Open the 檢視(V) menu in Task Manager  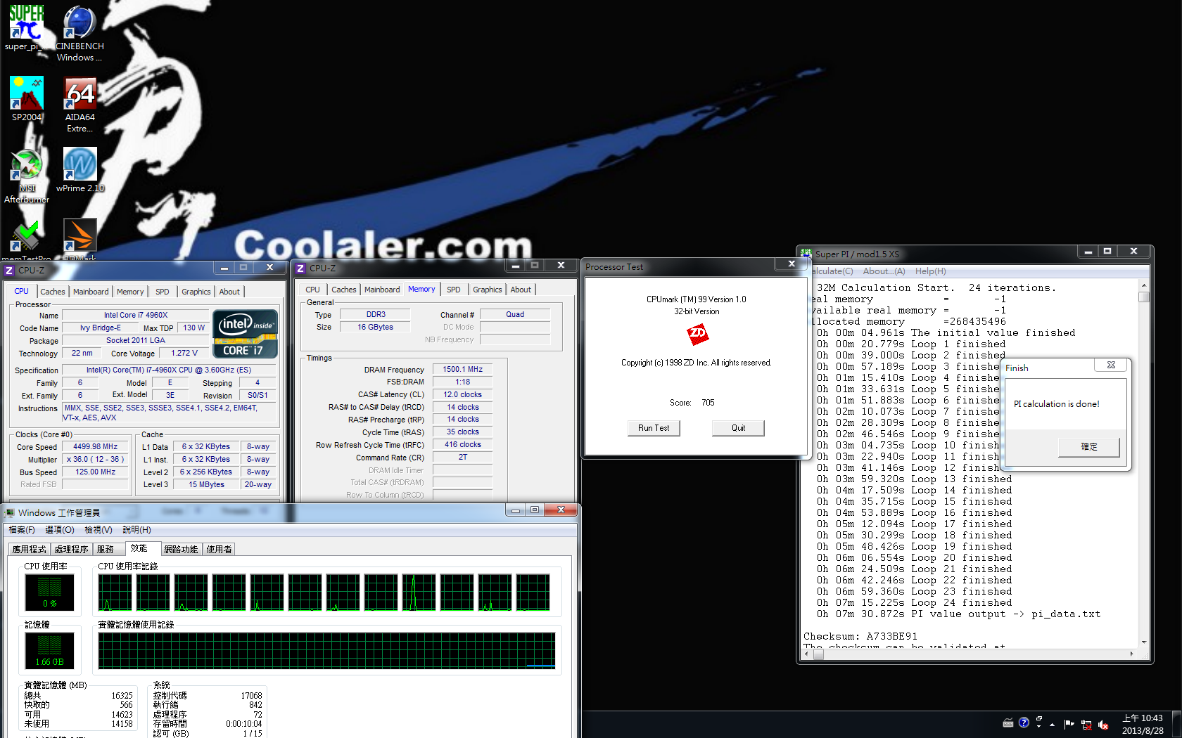tap(99, 530)
